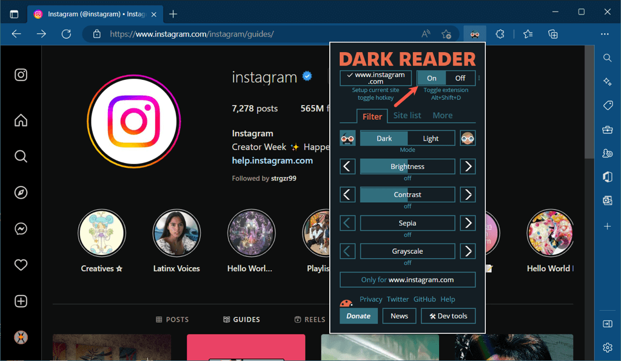Open tab actions menu icon
The width and height of the screenshot is (621, 361).
(14, 15)
